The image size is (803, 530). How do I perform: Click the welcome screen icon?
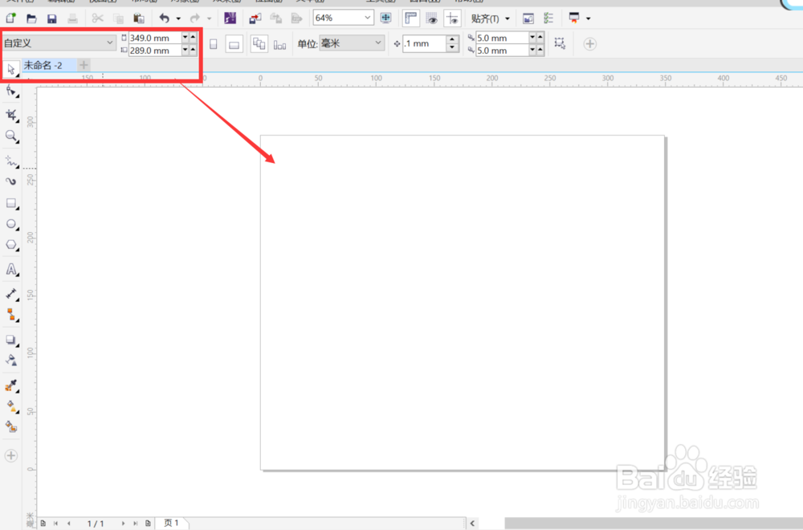pos(528,18)
